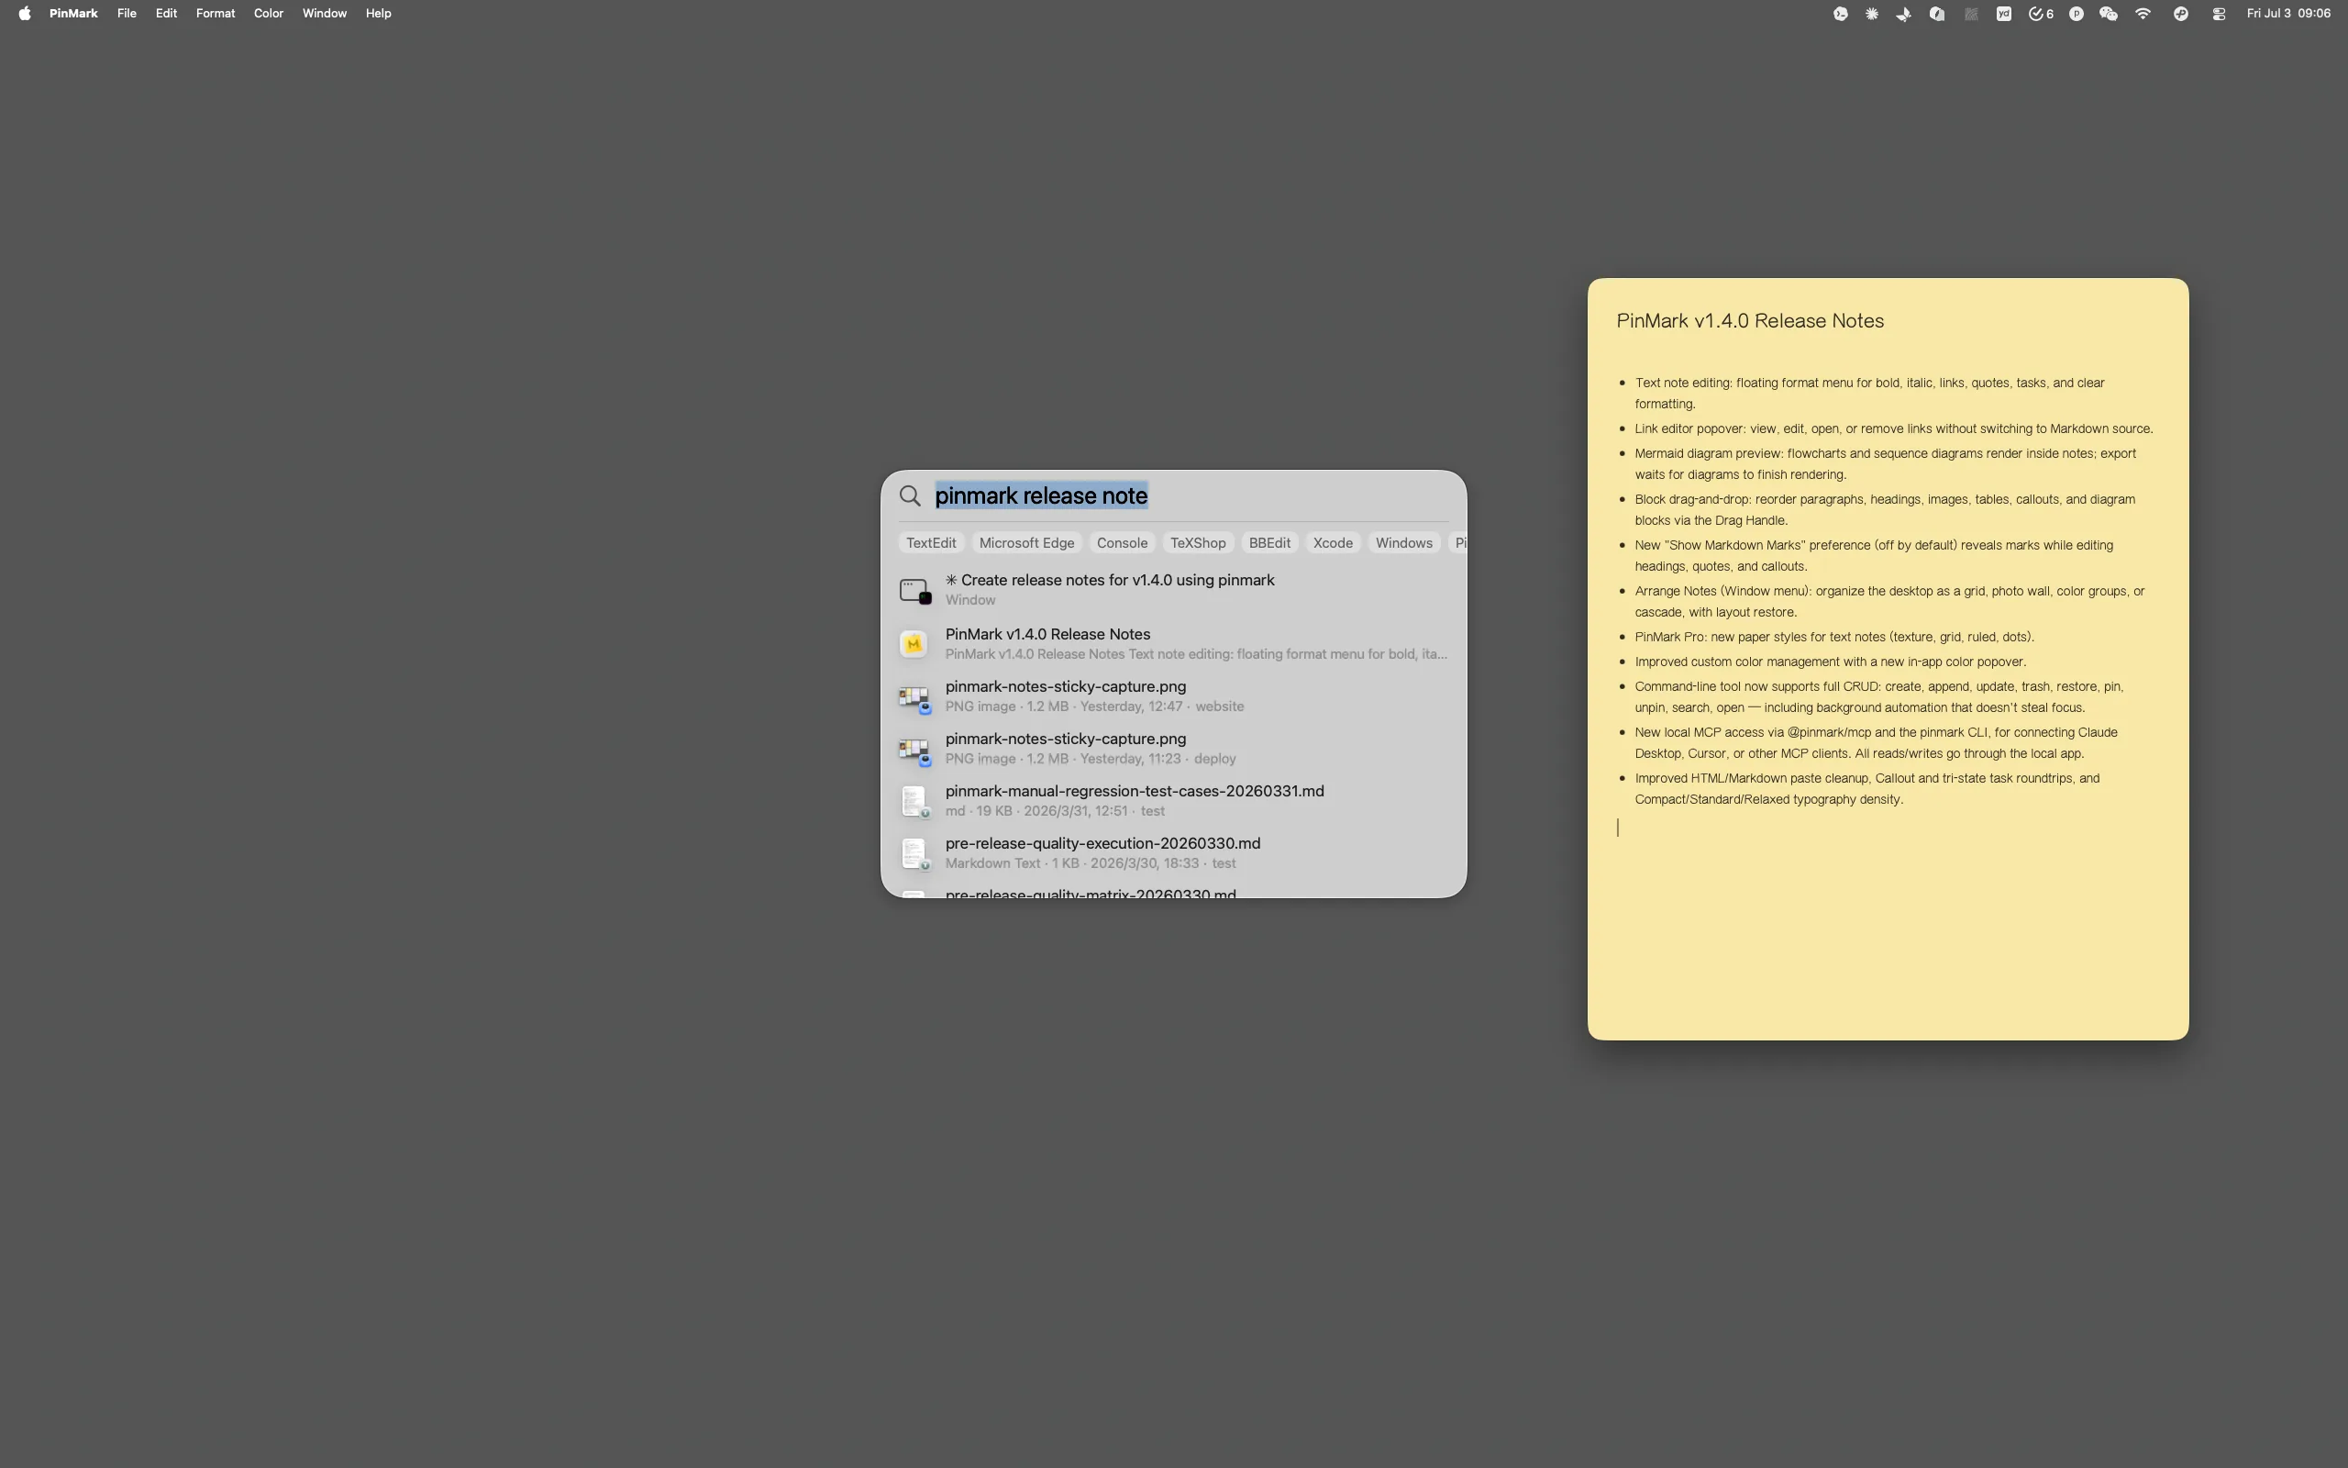Screen dimensions: 2348x1468
Task: Click the window icon beside Create release notes result
Action: (x=915, y=590)
